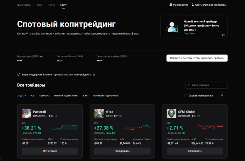Click Всего активов (USDT) label
245x161 pixels.
point(28,56)
